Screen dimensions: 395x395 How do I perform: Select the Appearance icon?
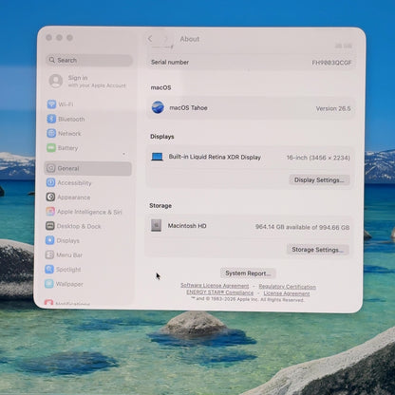click(50, 197)
